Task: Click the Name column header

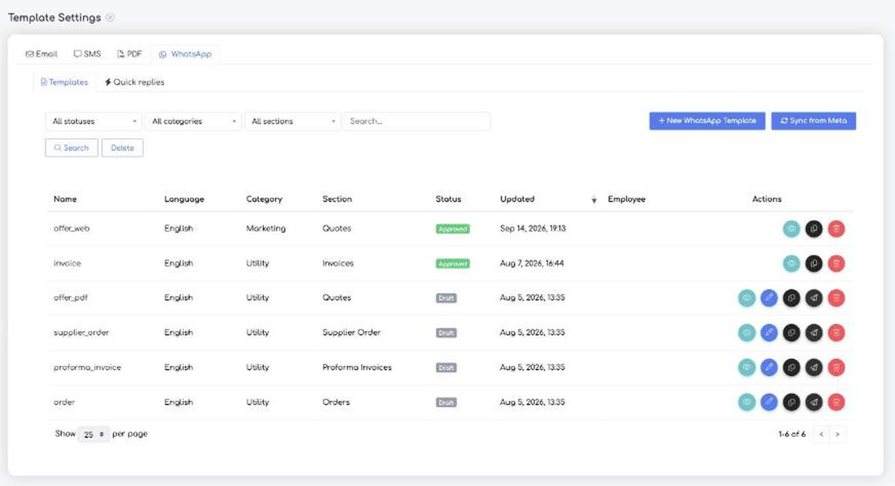Action: point(65,199)
